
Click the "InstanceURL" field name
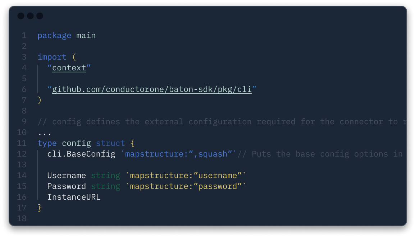(74, 197)
